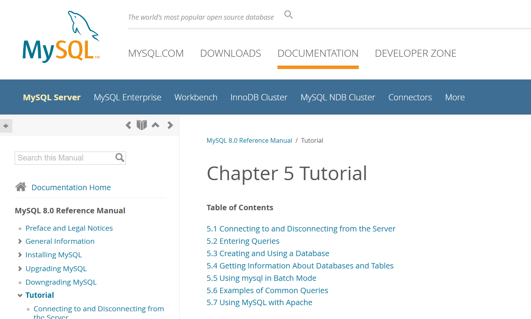Open the DOWNLOADS tab

click(230, 53)
